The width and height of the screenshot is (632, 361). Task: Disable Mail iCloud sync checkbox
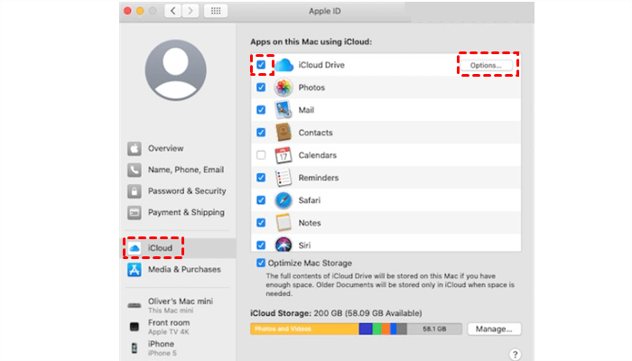pyautogui.click(x=261, y=110)
